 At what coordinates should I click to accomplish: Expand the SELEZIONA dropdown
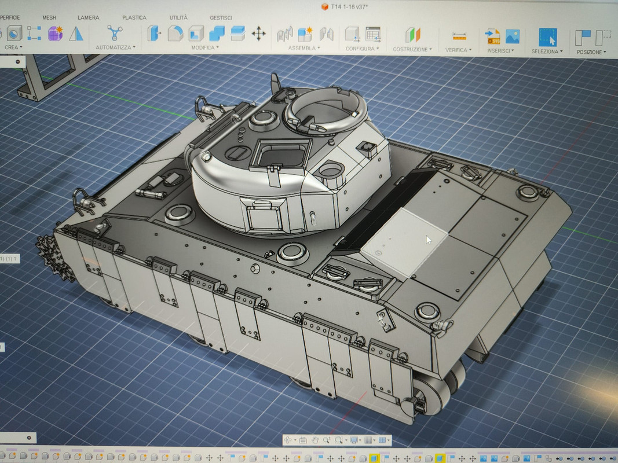pyautogui.click(x=547, y=52)
